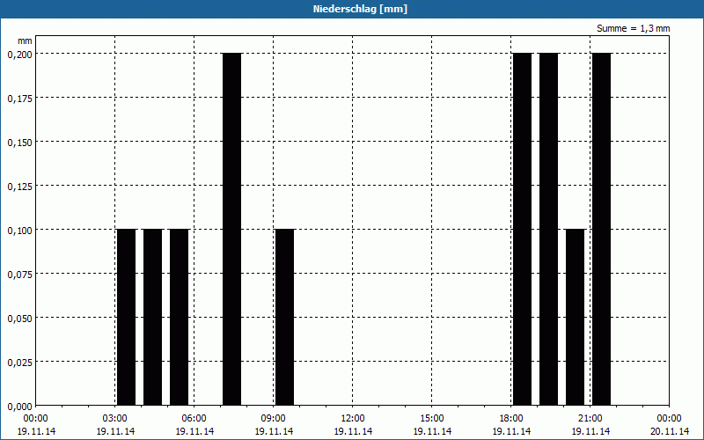This screenshot has height=440, width=704.
Task: Click the tall bar right after 21:00
Action: coord(601,229)
